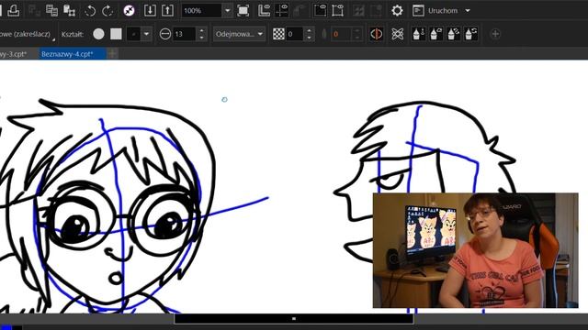Open the zoom level dropdown arrow
This screenshot has height=330, width=588.
click(x=227, y=10)
